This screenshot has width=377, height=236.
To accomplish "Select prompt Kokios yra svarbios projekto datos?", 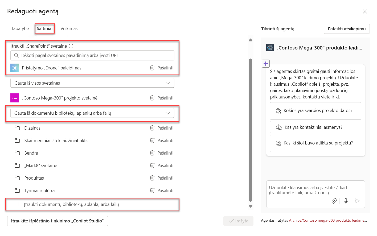I will tap(315, 111).
